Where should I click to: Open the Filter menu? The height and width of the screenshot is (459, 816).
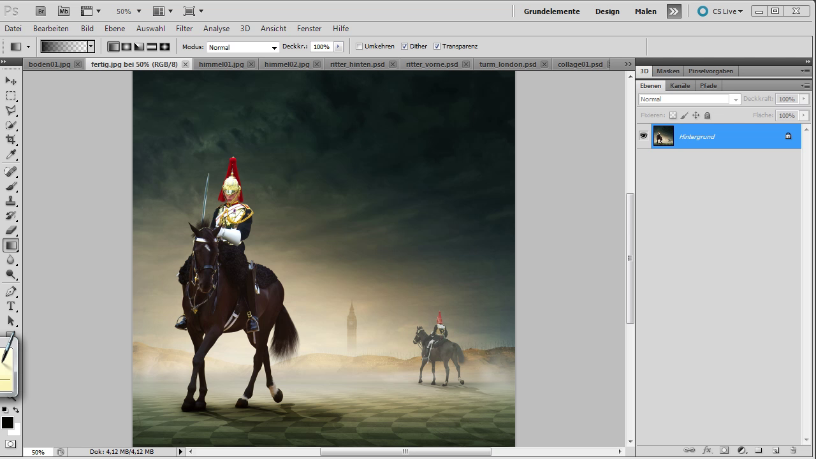click(x=184, y=29)
